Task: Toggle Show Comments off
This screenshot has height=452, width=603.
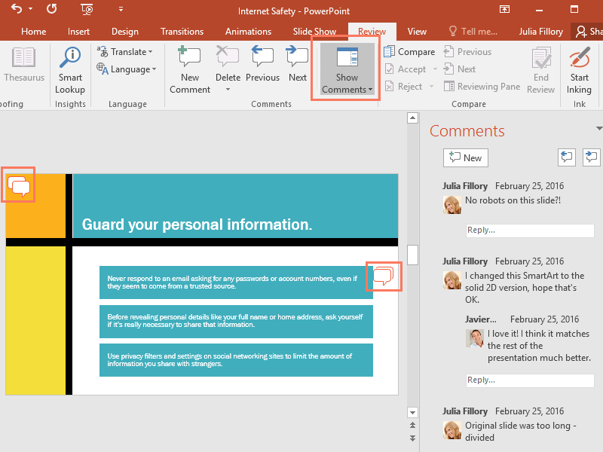Action: tap(345, 69)
